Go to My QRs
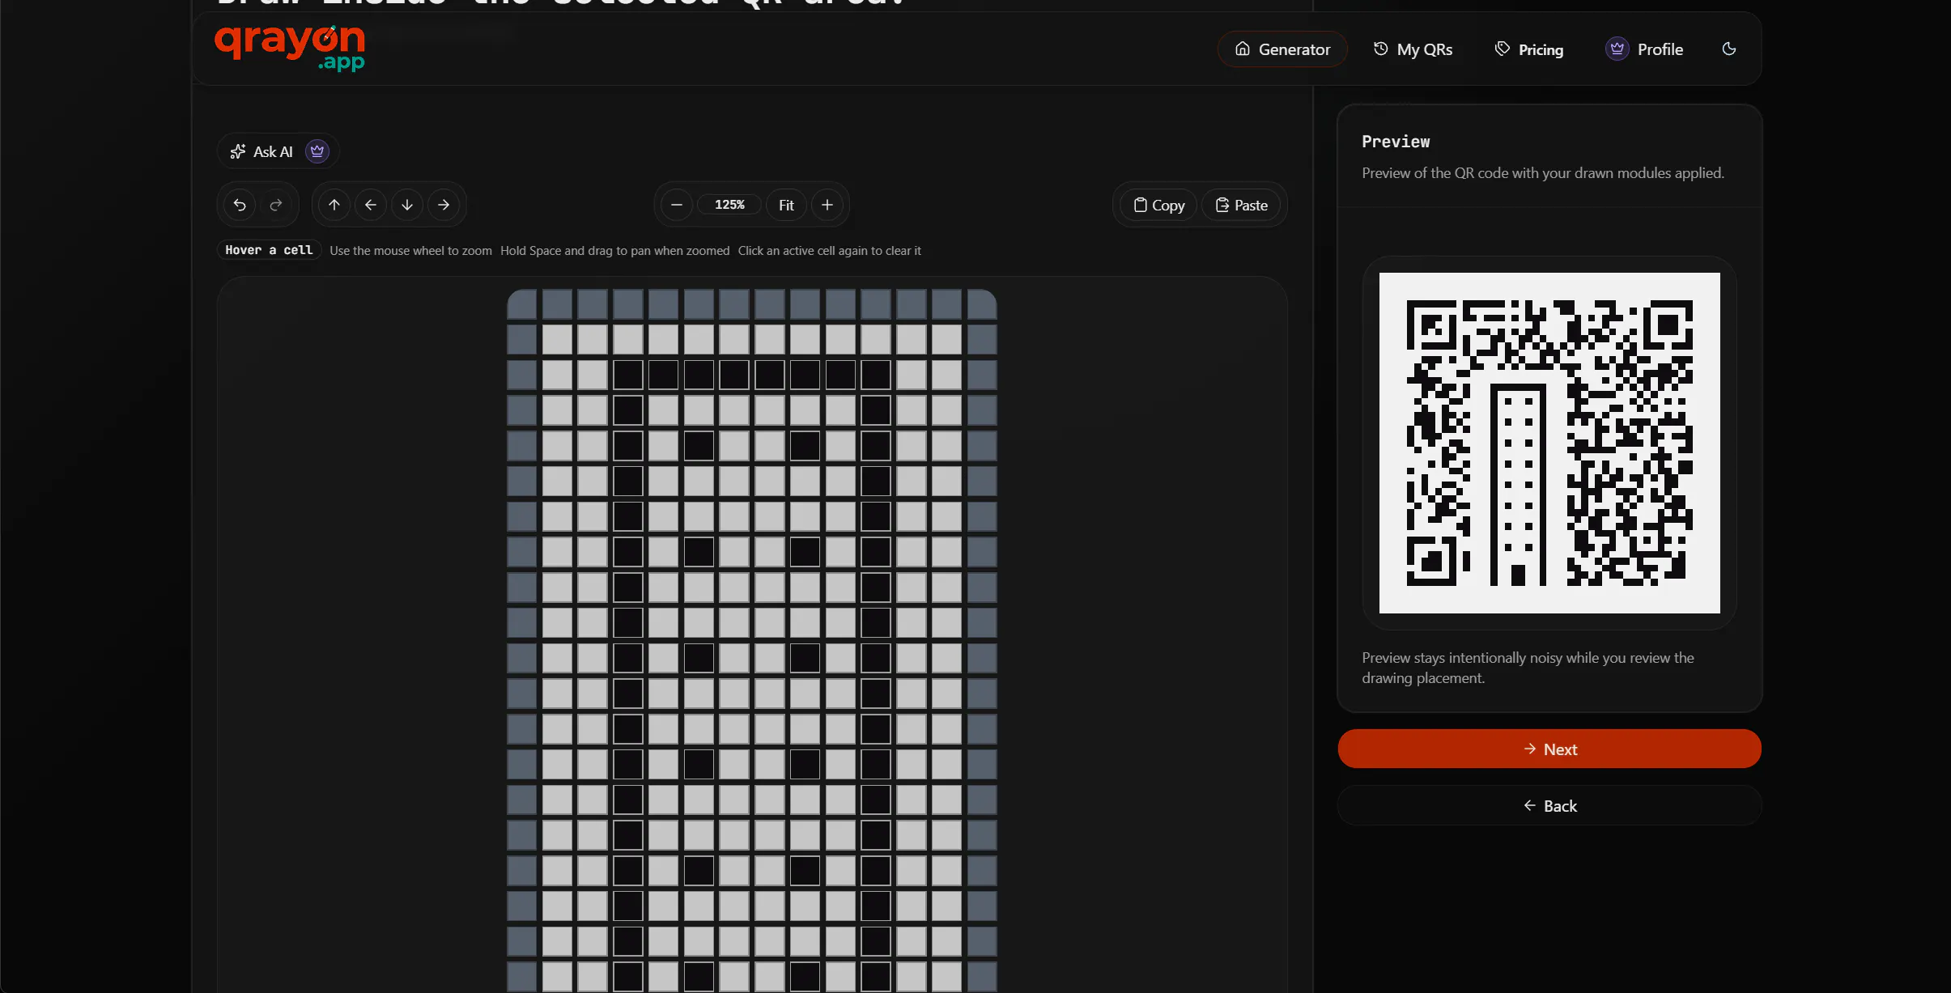Image resolution: width=1951 pixels, height=993 pixels. pyautogui.click(x=1413, y=49)
